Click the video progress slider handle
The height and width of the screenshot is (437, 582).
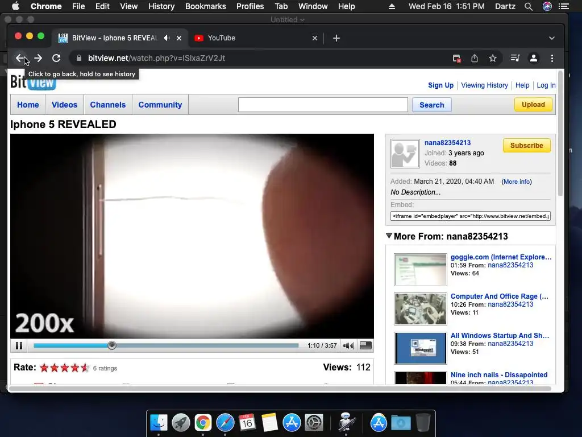(112, 345)
